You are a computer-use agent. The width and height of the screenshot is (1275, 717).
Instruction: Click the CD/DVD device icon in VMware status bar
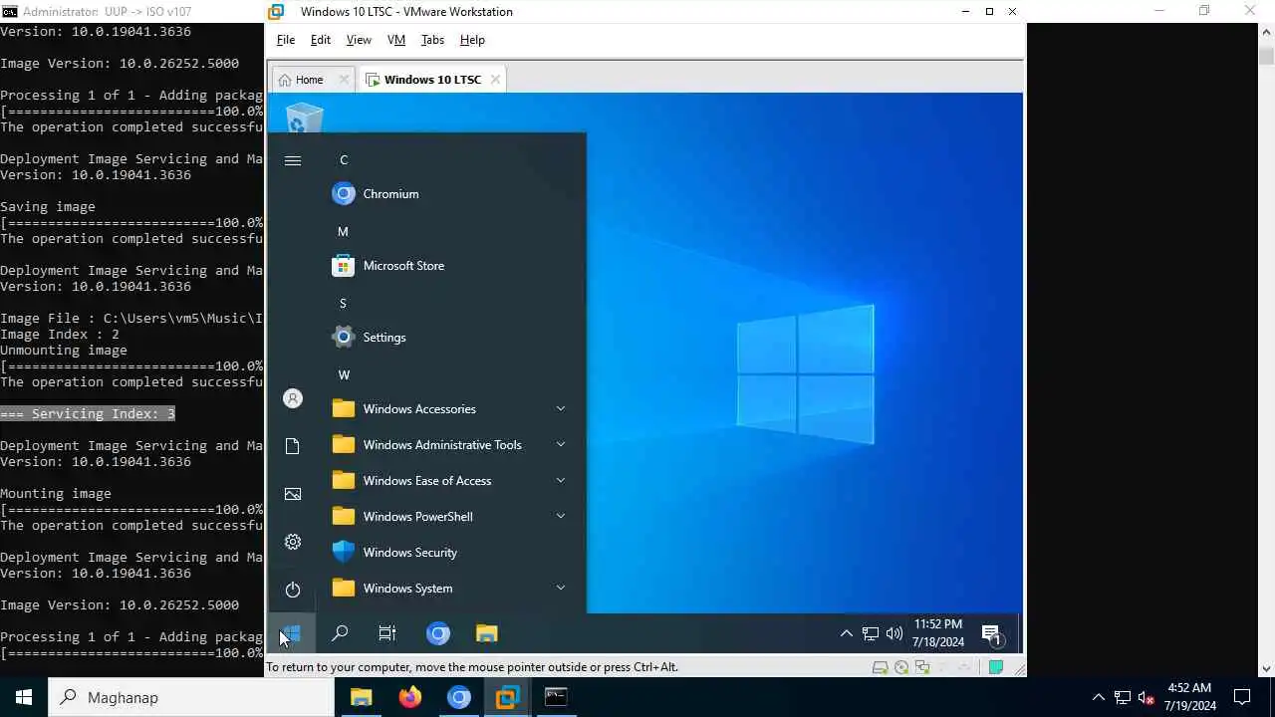901,667
